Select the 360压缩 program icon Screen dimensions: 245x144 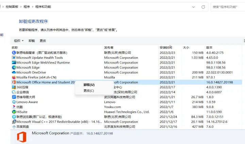point(14,87)
